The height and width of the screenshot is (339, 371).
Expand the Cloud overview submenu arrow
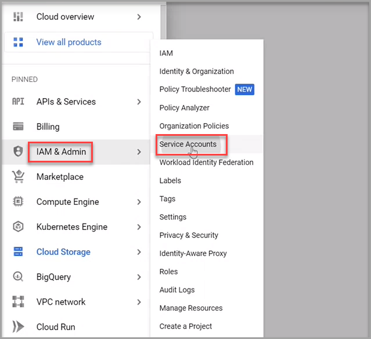[x=139, y=17]
